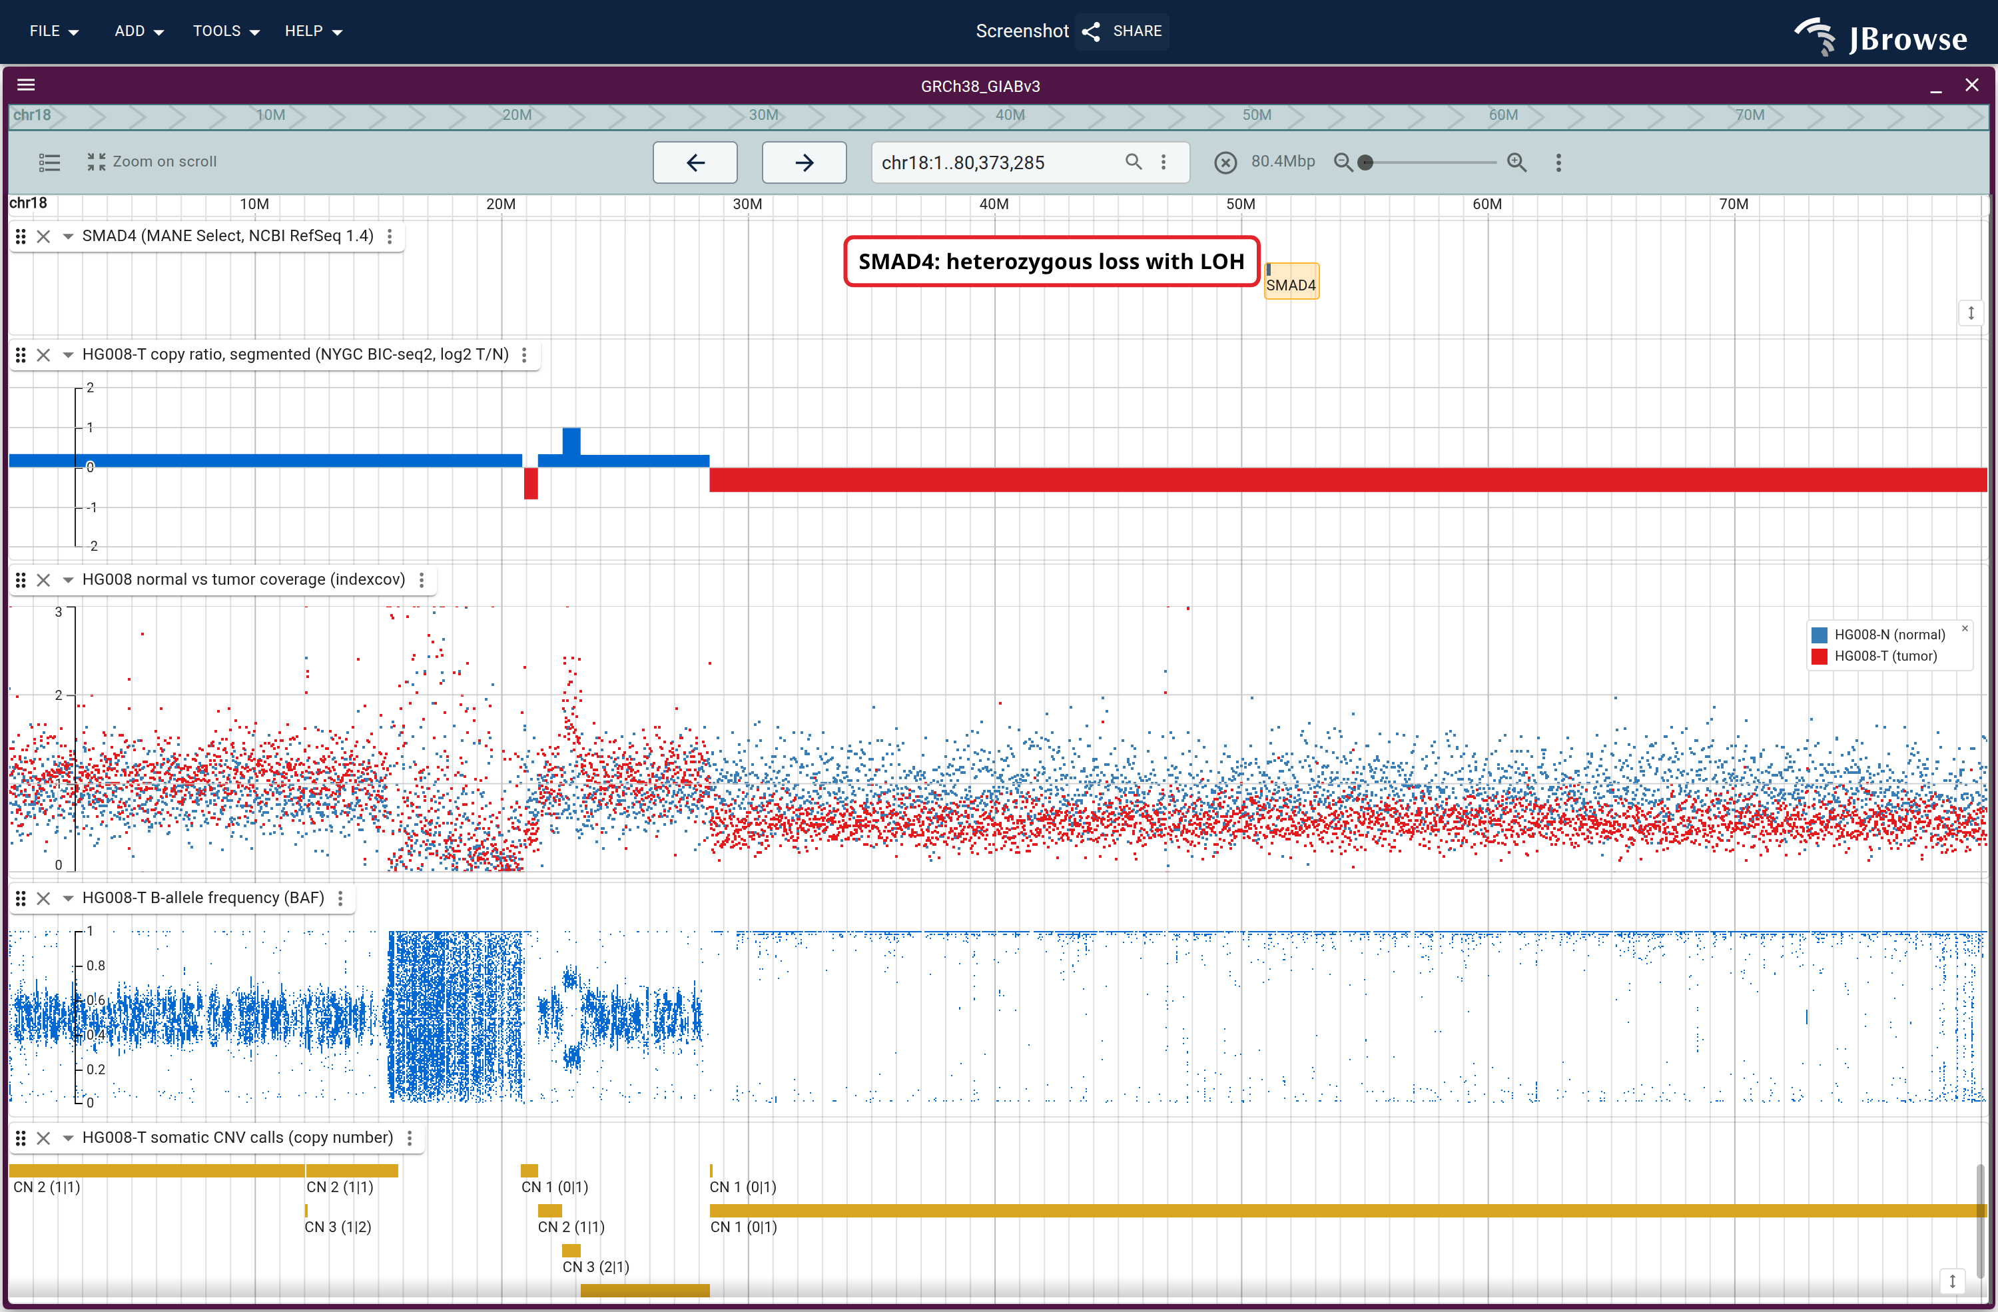The height and width of the screenshot is (1312, 1998).
Task: Pan left with the back arrow button
Action: coord(695,162)
